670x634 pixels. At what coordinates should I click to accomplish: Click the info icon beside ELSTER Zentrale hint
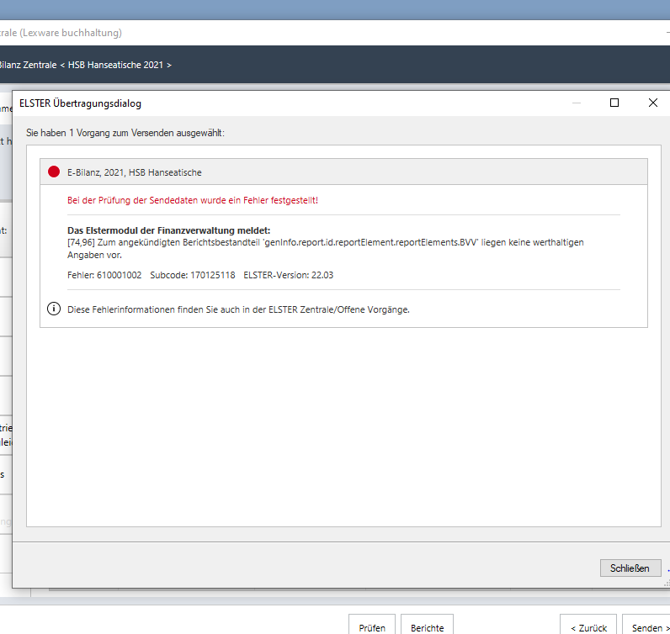click(54, 309)
